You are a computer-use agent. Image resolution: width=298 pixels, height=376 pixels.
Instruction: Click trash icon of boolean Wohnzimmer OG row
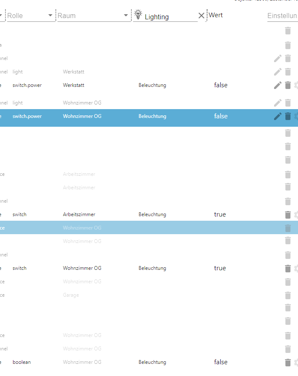click(x=288, y=362)
